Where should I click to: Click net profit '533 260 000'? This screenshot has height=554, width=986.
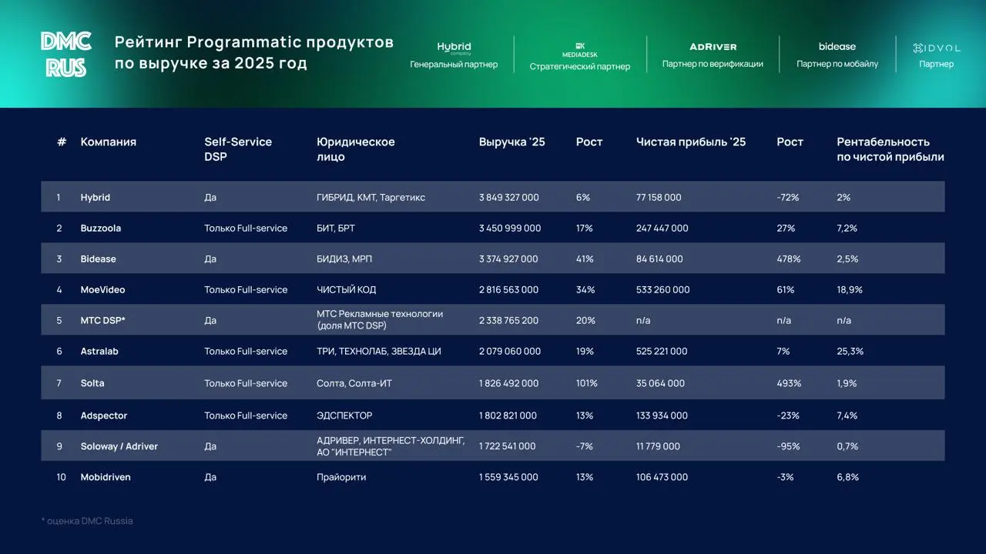coord(663,290)
